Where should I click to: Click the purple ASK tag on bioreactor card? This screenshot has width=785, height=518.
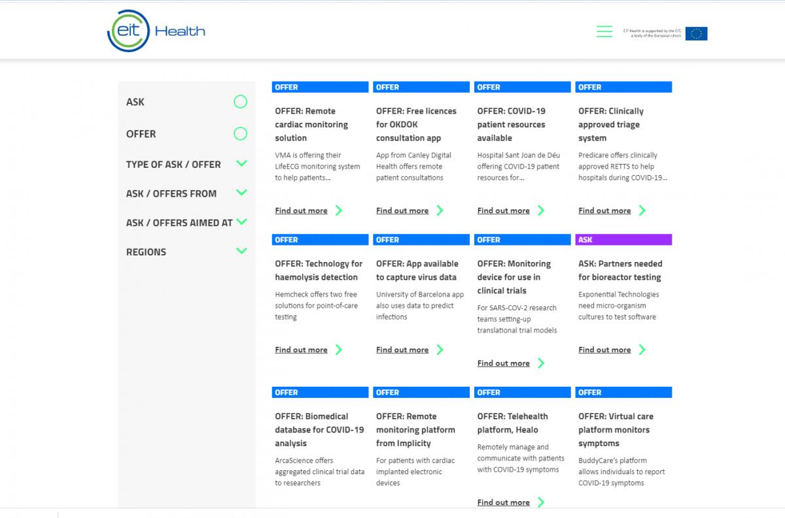(623, 240)
